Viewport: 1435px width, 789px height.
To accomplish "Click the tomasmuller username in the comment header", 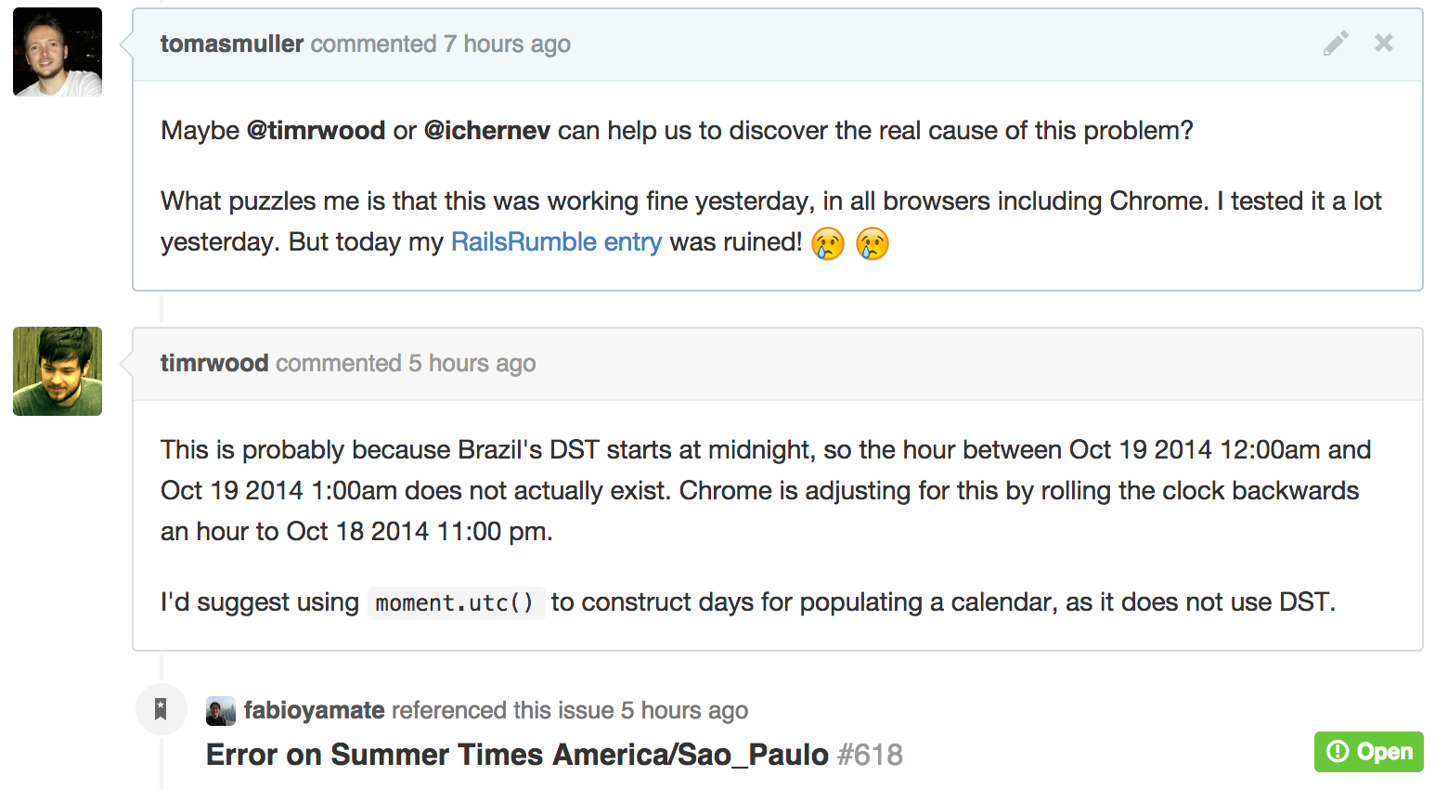I will [x=232, y=44].
